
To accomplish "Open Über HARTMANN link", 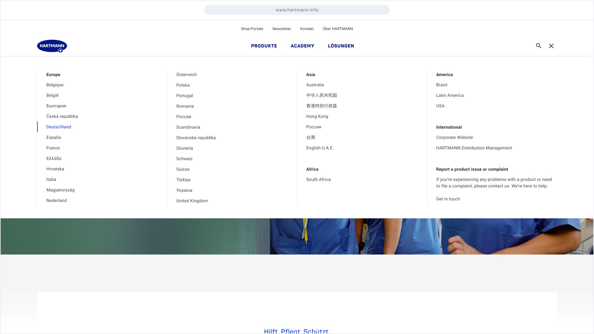I will point(338,29).
